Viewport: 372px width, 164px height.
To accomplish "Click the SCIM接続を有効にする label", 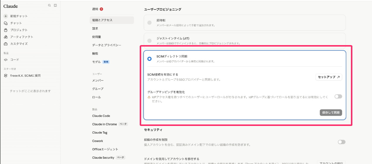I will click(x=163, y=75).
